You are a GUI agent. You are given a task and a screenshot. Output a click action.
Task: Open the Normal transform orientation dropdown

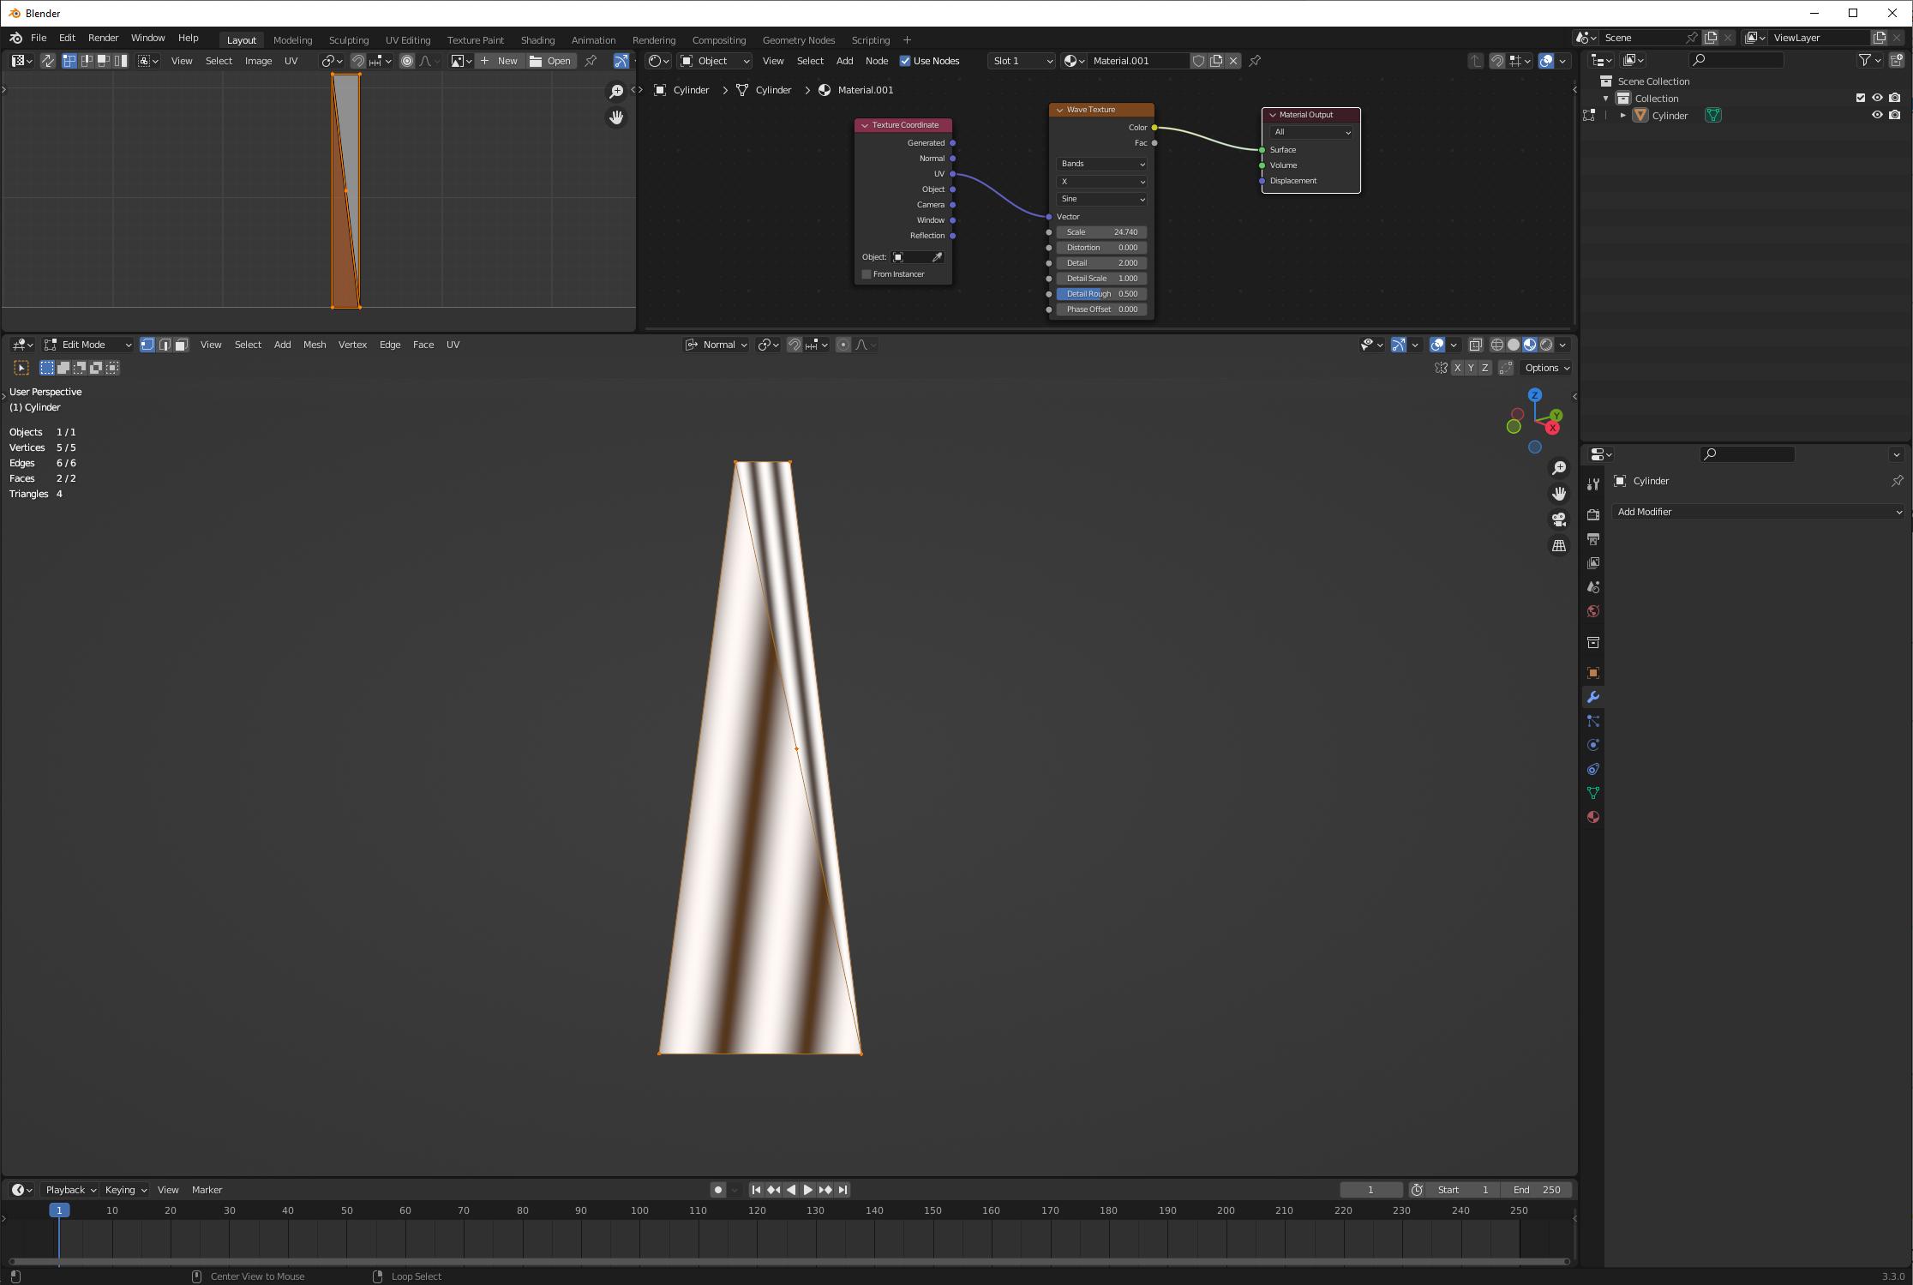coord(717,345)
